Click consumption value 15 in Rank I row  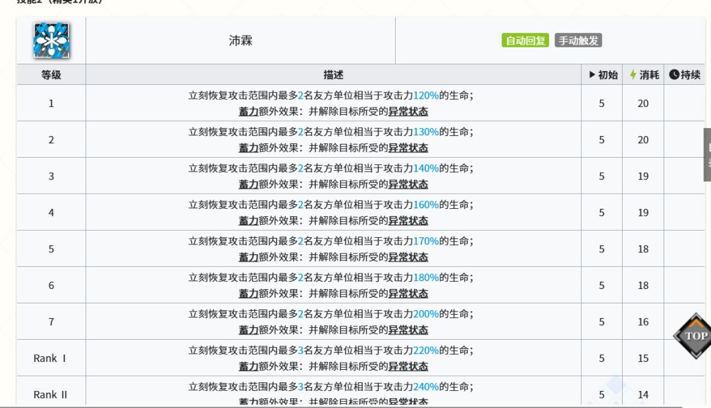click(x=643, y=358)
